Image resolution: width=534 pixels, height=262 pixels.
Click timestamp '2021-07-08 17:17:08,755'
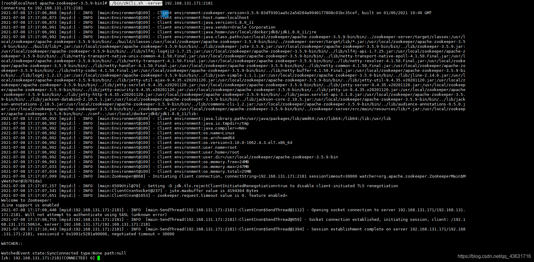(x=29, y=220)
